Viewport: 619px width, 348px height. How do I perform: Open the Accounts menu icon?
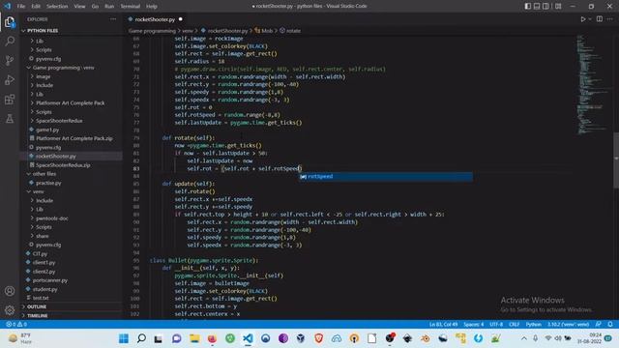coord(10,291)
